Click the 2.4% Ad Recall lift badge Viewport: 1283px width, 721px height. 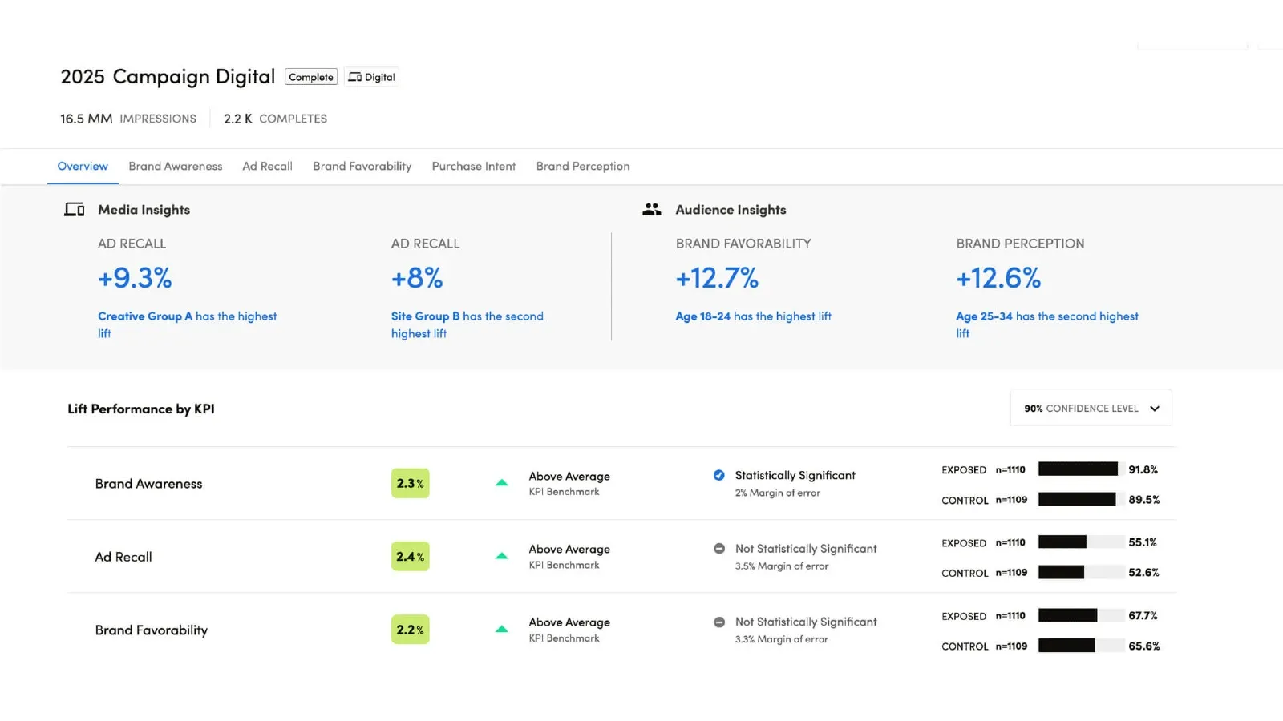(411, 556)
